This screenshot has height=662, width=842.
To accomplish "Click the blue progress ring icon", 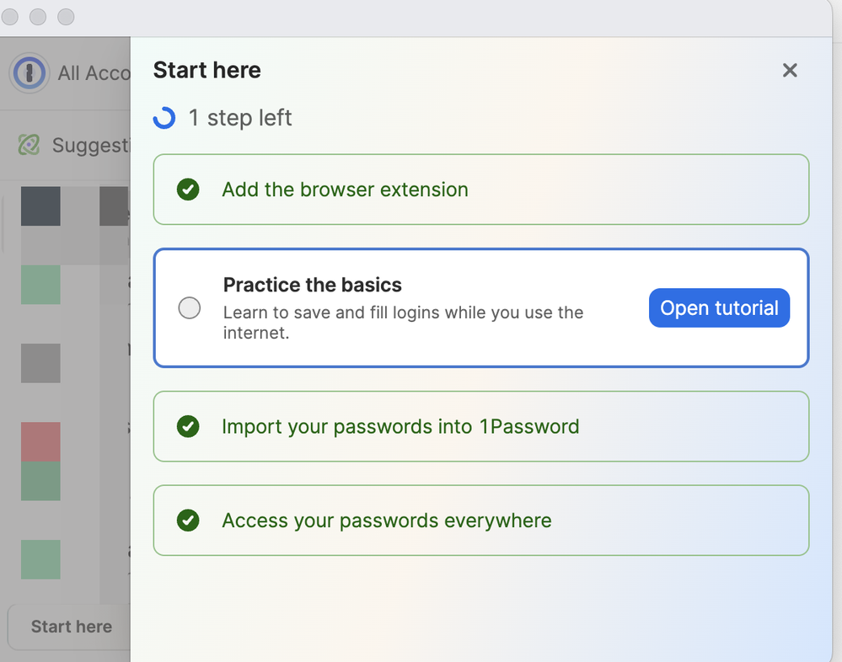I will tap(164, 118).
